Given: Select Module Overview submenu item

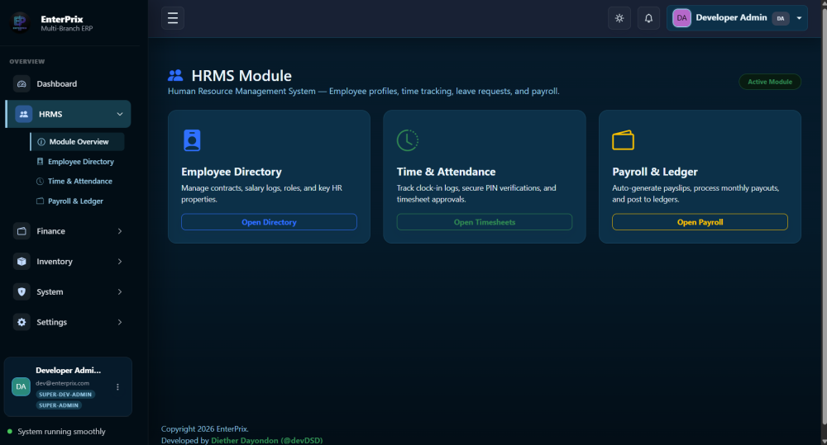Looking at the screenshot, I should (78, 142).
